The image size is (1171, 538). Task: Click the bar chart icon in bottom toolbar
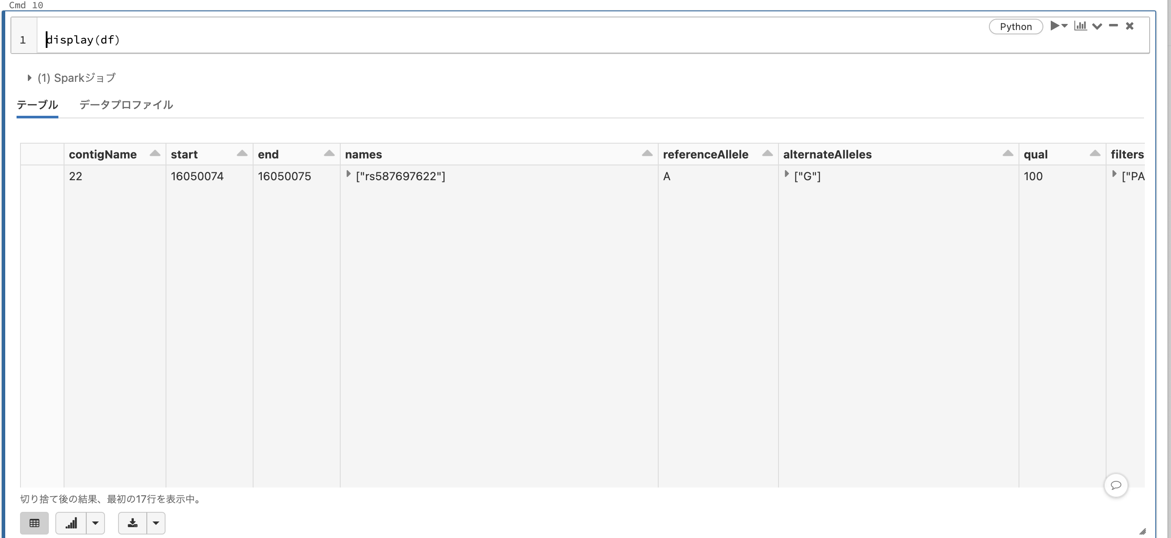(x=71, y=523)
